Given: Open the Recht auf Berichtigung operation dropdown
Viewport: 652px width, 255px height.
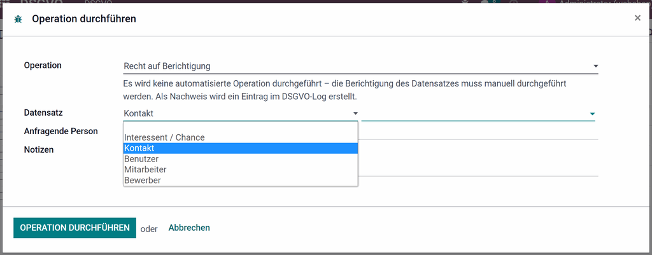Looking at the screenshot, I should click(360, 66).
